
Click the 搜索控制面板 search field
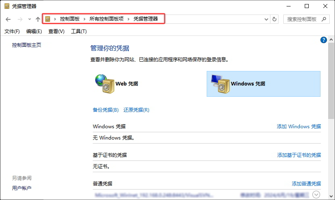(302, 19)
